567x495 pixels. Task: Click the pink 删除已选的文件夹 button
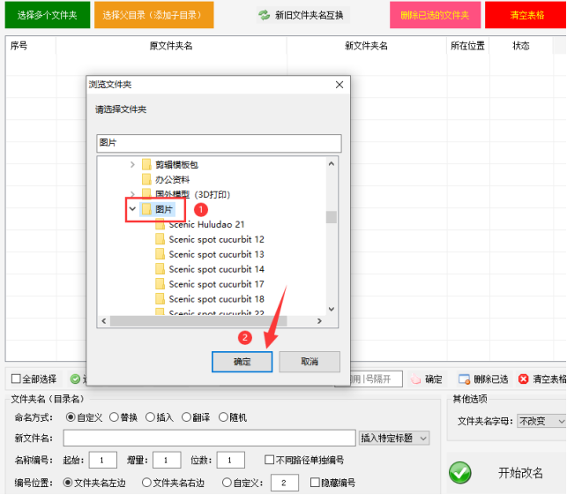click(435, 15)
